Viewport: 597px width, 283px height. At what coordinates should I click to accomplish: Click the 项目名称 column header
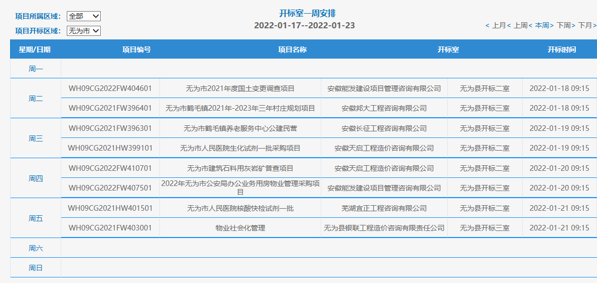292,50
